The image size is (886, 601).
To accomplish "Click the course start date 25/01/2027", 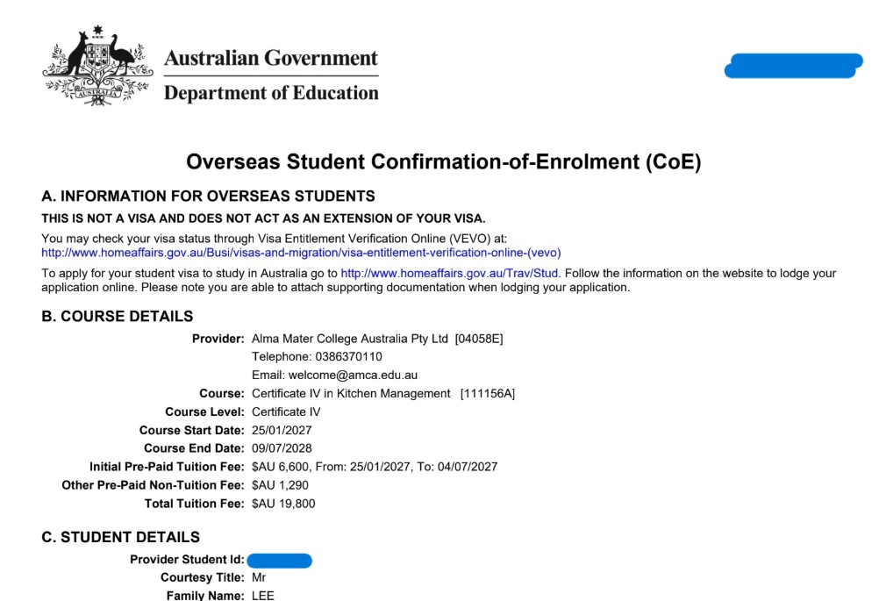I will click(282, 430).
